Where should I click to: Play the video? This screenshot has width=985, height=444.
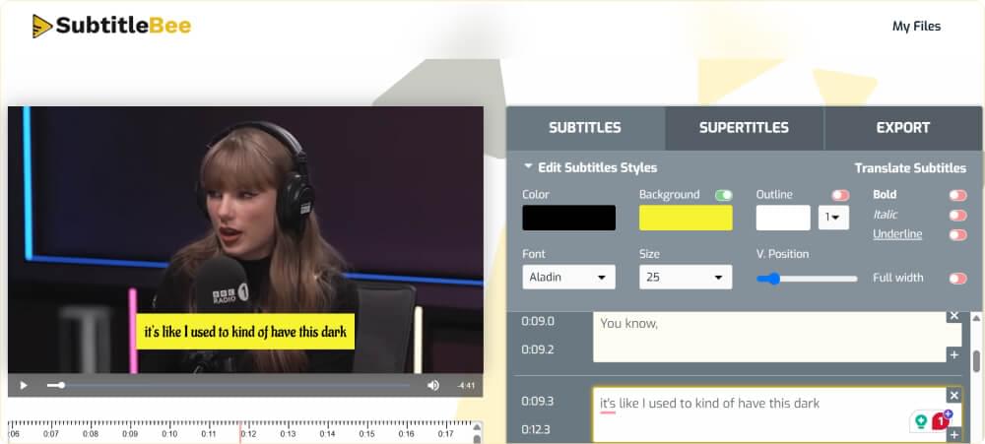coord(24,385)
